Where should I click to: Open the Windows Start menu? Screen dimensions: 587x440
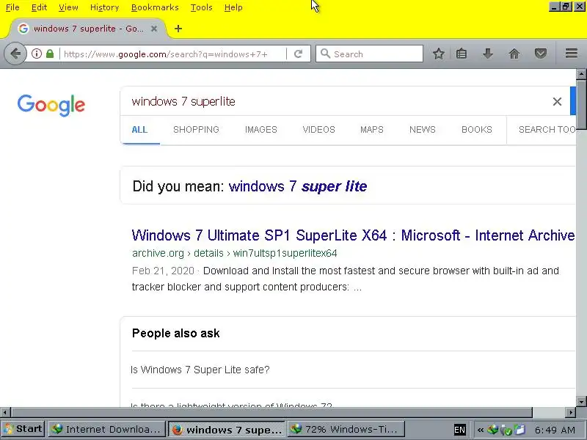click(x=23, y=429)
